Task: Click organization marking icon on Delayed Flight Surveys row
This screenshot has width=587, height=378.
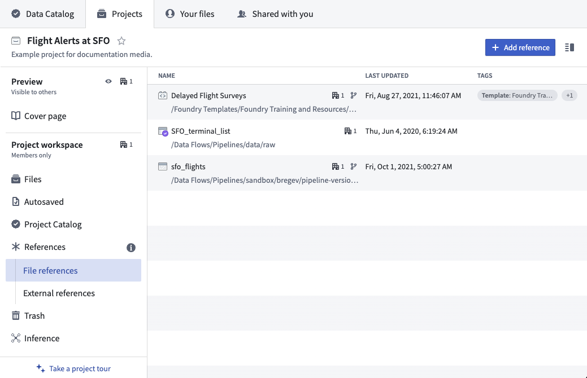Action: [336, 95]
